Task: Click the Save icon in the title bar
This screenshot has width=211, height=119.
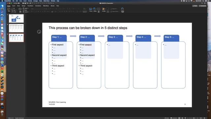Action: coord(25,3)
